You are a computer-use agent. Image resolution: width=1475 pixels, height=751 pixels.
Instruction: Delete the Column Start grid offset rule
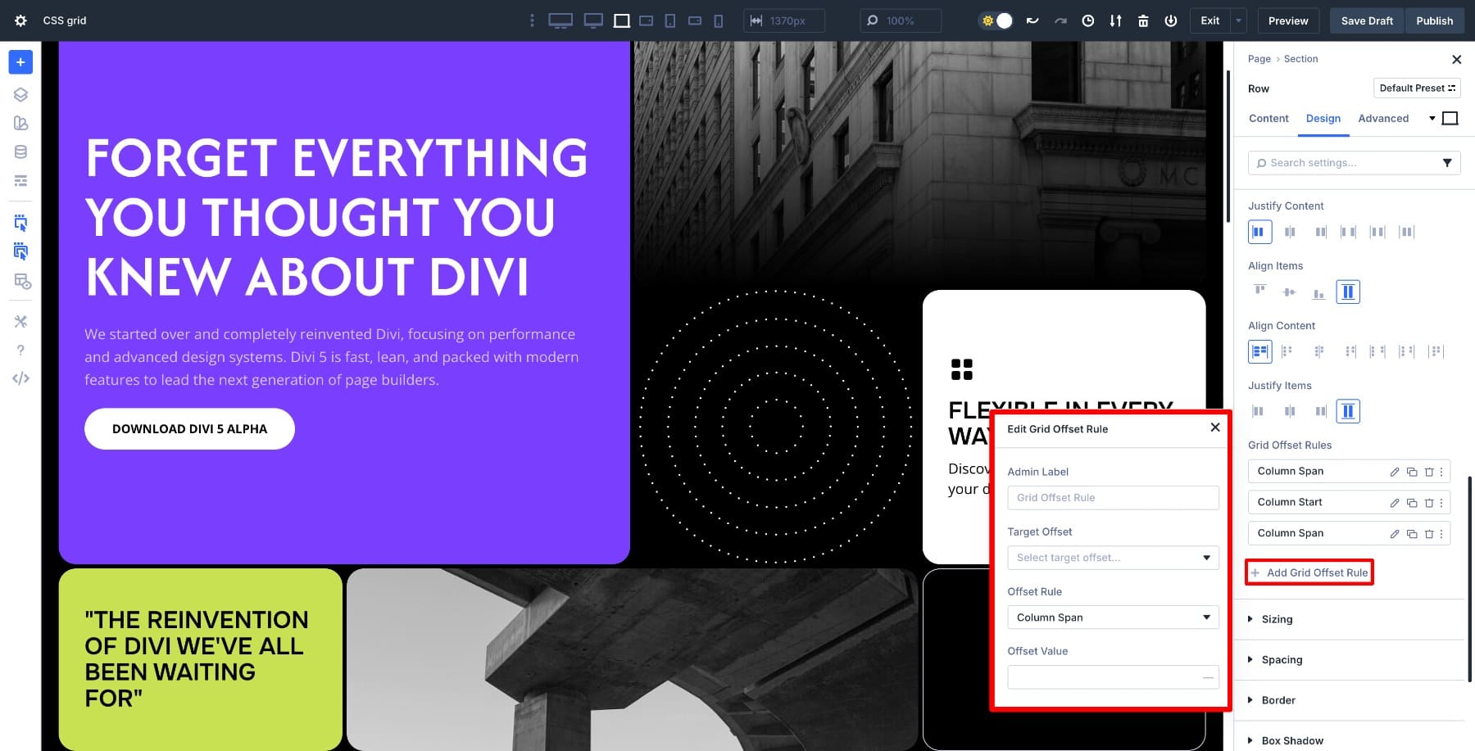pyautogui.click(x=1428, y=502)
